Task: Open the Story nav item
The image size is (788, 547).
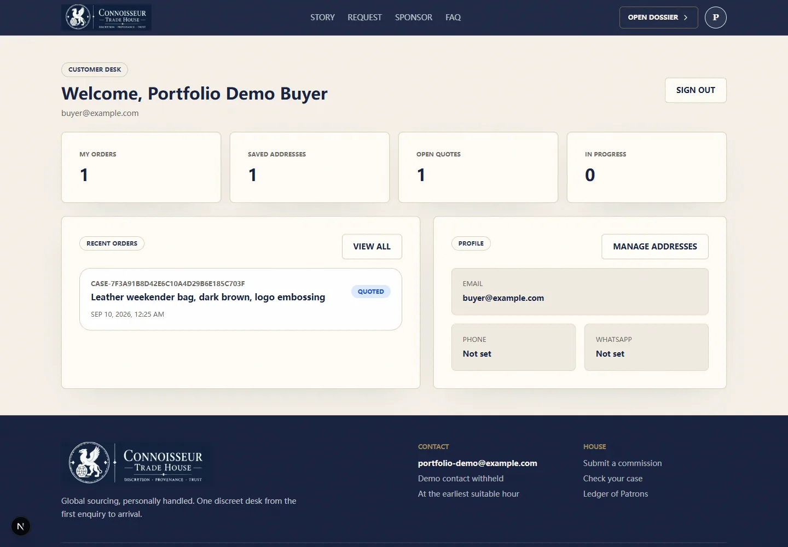Action: tap(322, 18)
